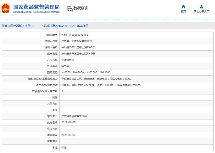Click the 备注 row label
The width and height of the screenshot is (215, 153).
click(x=55, y=110)
